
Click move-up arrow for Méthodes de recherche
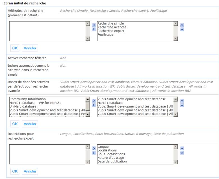click(x=182, y=25)
